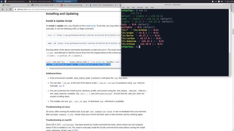Reload the GitHub page
This screenshot has height=131, width=234.
pyautogui.click(x=11, y=9)
